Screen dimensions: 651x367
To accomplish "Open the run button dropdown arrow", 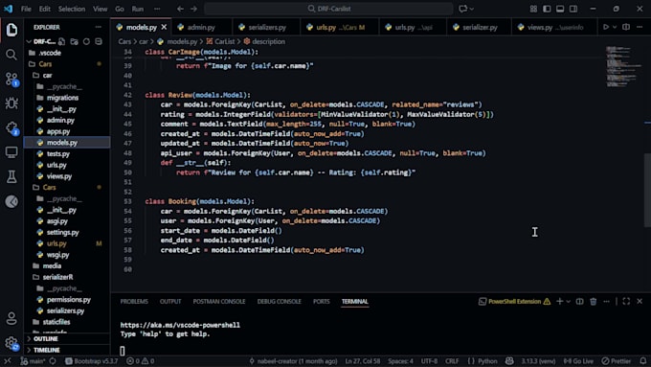I will tap(615, 27).
